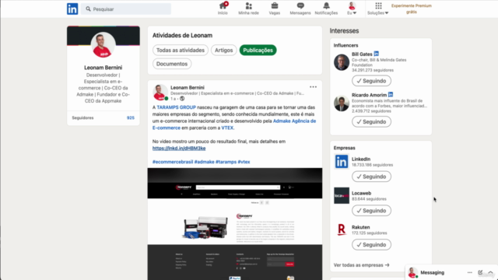Screen dimensions: 498x280
Task: Click Ver todas as empresas link
Action: point(361,264)
